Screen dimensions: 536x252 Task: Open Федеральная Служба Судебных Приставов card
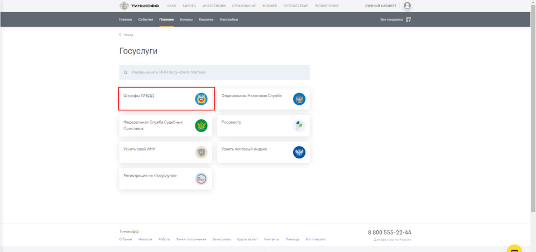click(x=165, y=125)
